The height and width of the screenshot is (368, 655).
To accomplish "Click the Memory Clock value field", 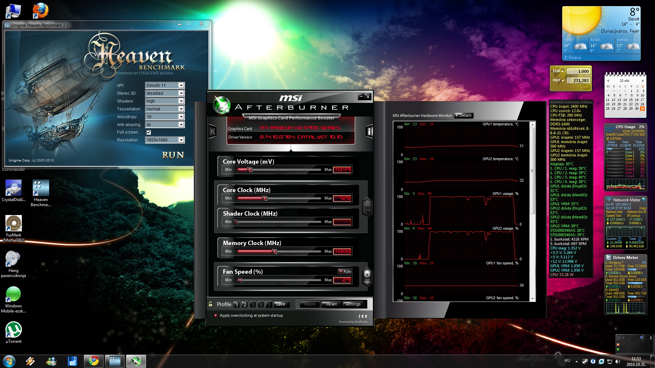I will pyautogui.click(x=342, y=251).
